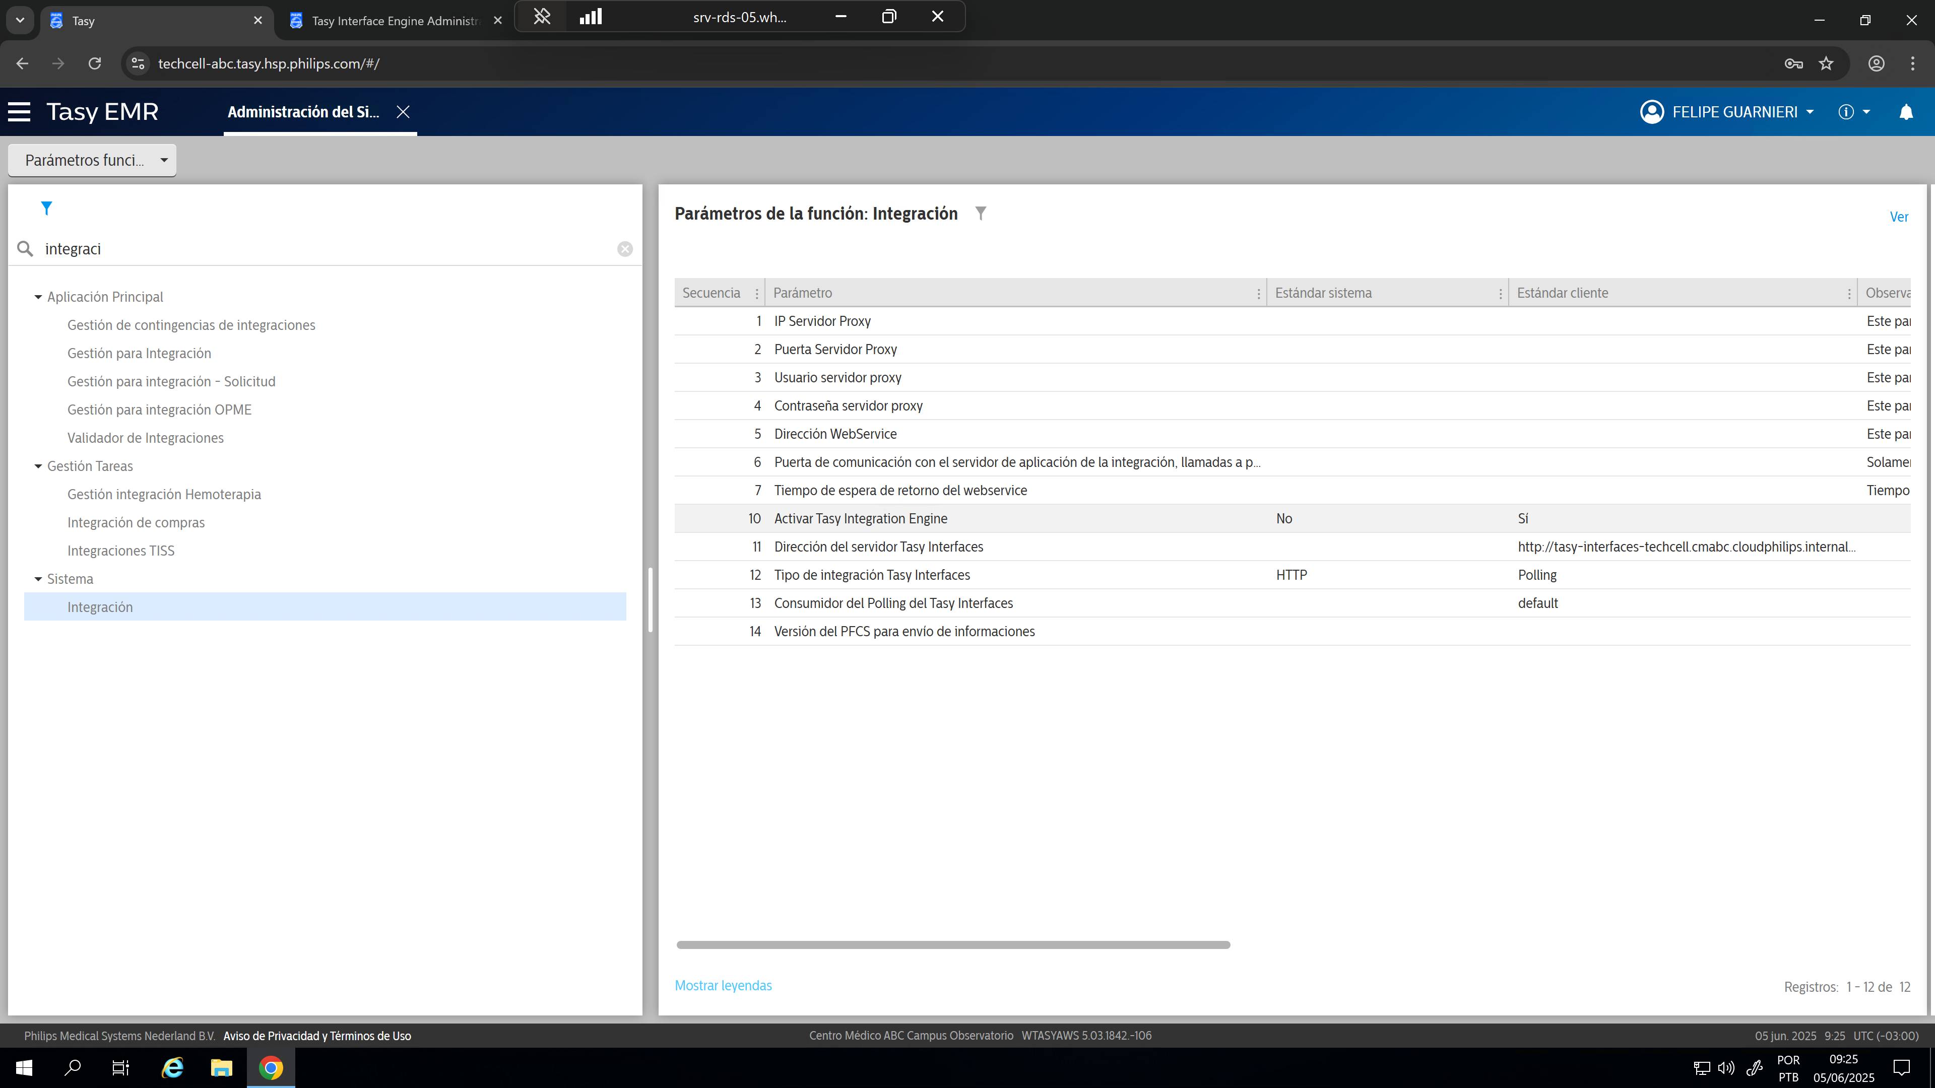Collapse the Aplicación Principal tree node
Viewport: 1935px width, 1088px height.
tap(38, 297)
